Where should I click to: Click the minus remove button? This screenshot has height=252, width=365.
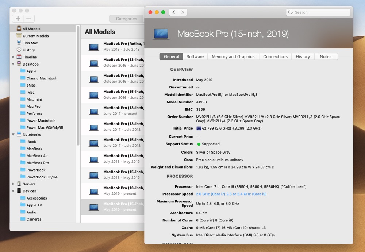point(29,19)
